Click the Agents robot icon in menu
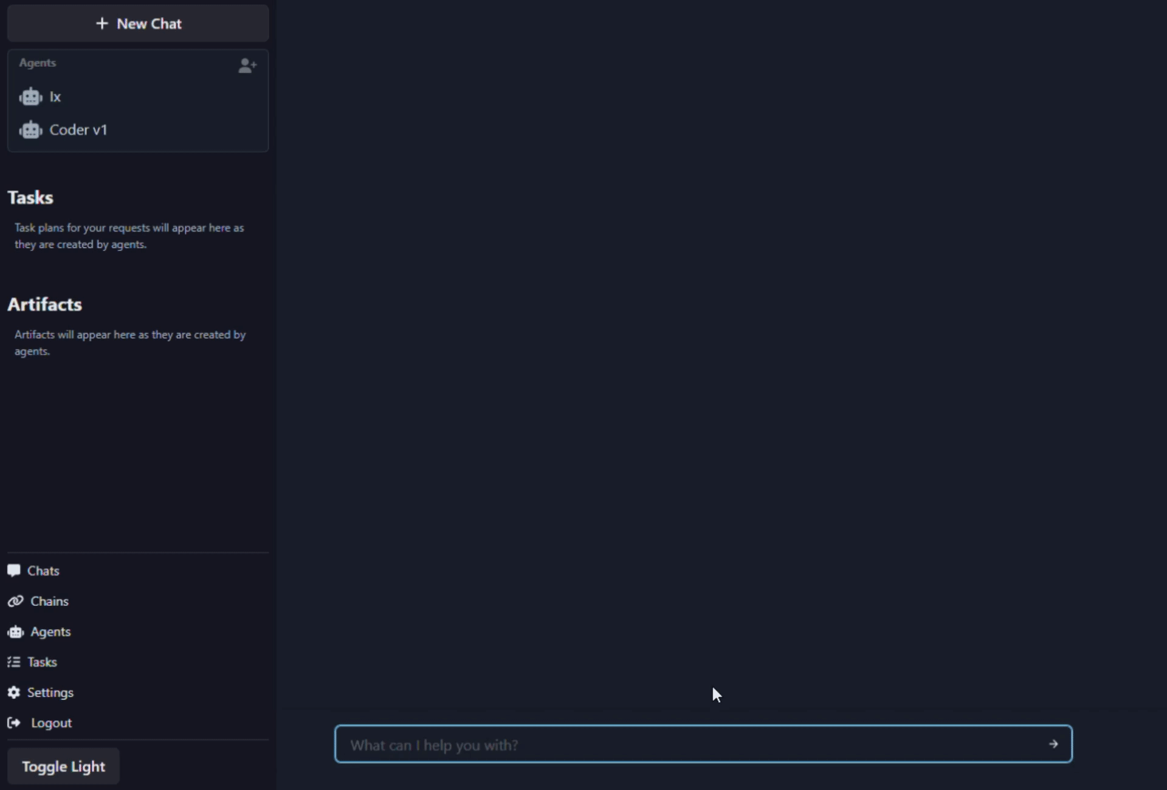This screenshot has height=790, width=1167. click(x=15, y=632)
